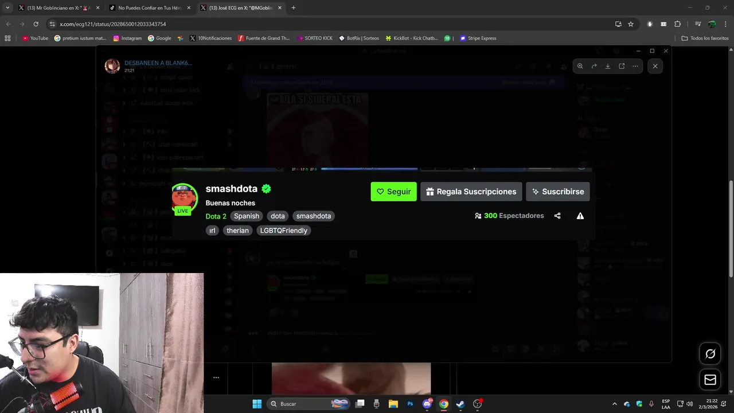Click the smashdota channel name
This screenshot has width=734, height=413.
pos(232,189)
